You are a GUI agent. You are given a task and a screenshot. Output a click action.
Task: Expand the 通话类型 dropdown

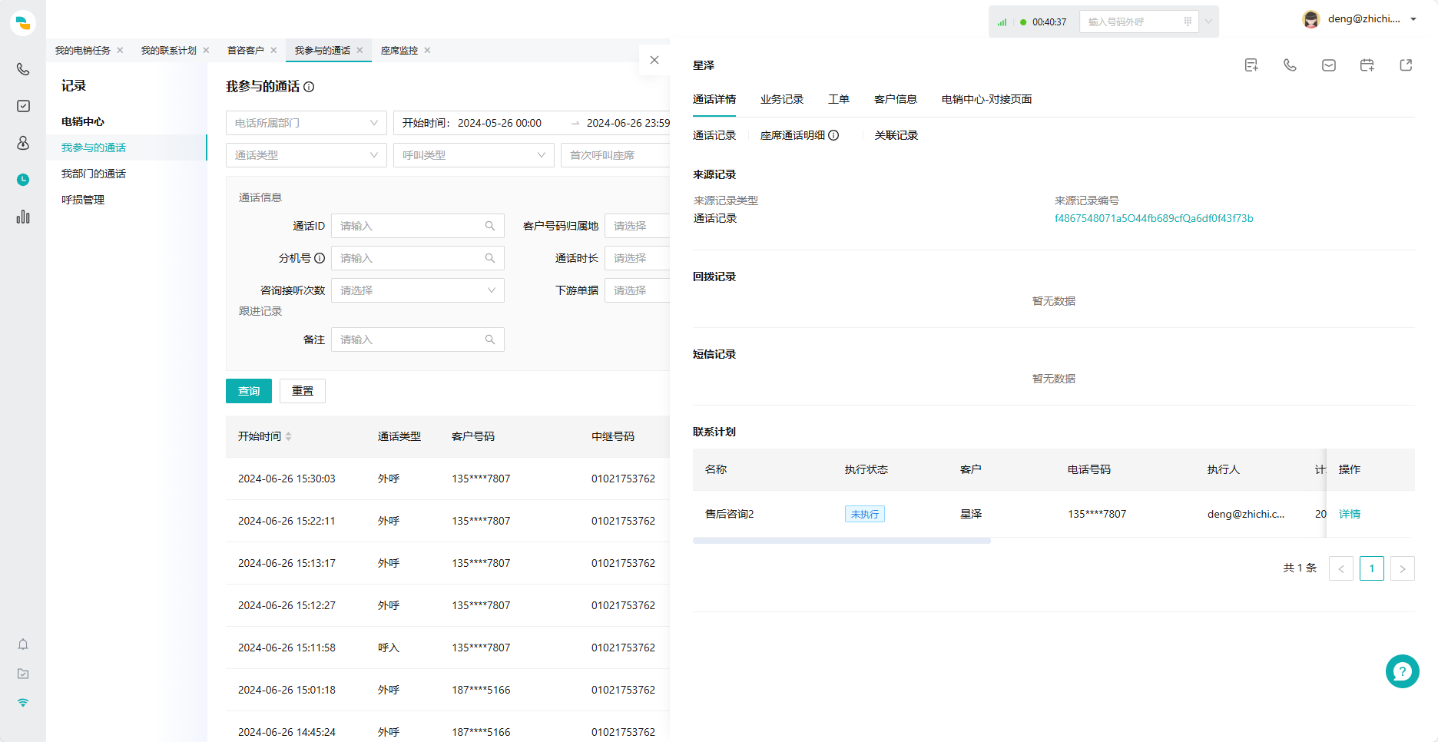pos(306,155)
